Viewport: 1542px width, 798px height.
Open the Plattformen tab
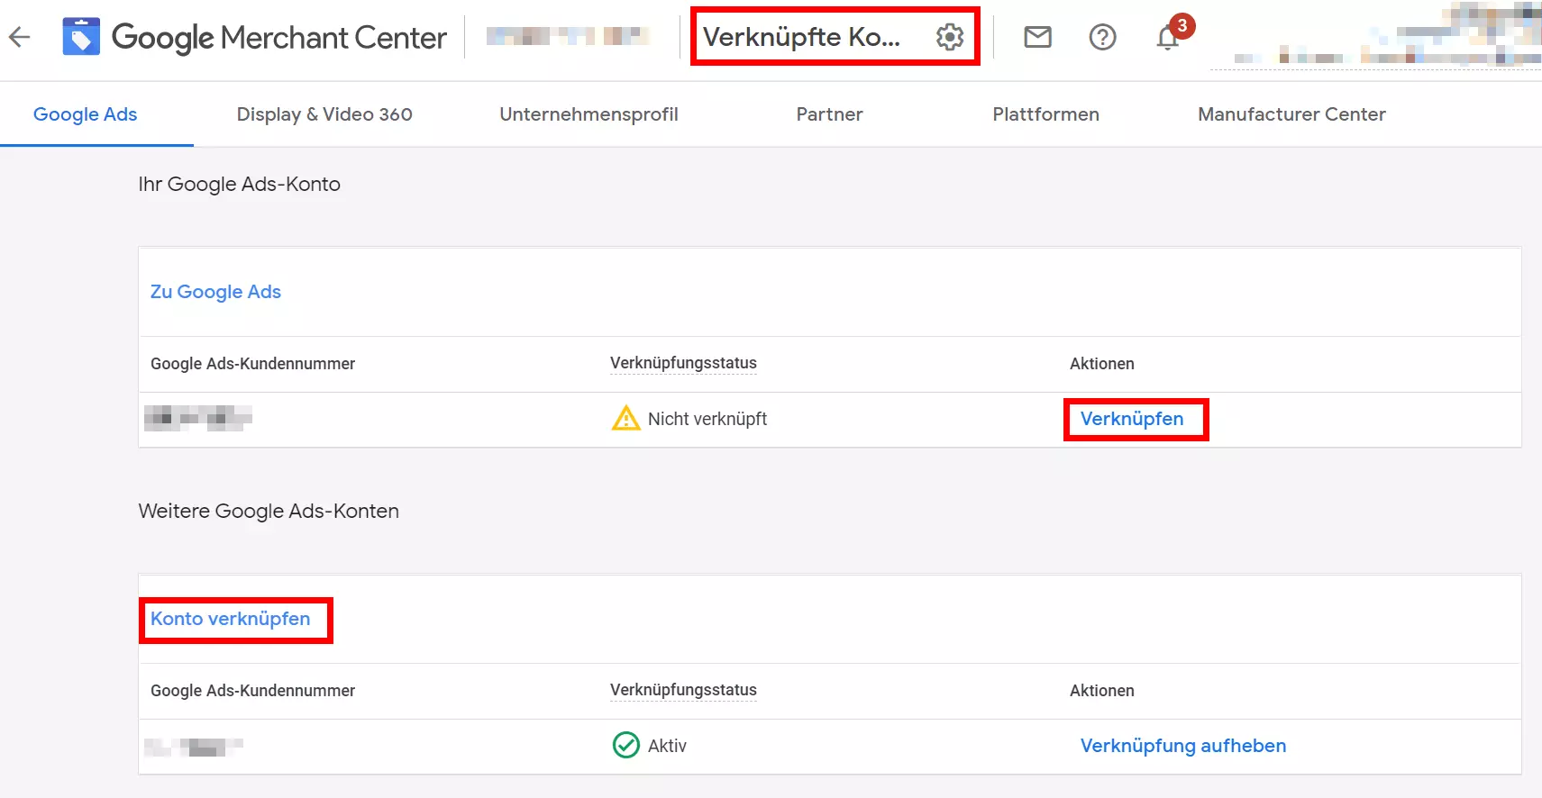(x=1045, y=114)
